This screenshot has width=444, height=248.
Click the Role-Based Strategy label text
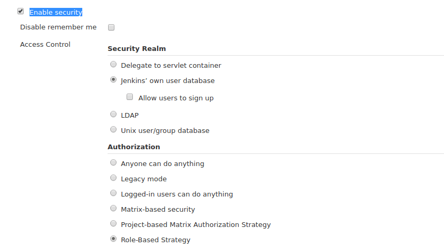(156, 240)
